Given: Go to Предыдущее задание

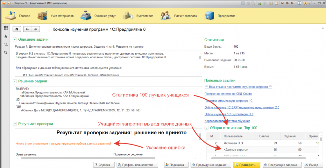Looking at the screenshot, I should click(x=211, y=165).
